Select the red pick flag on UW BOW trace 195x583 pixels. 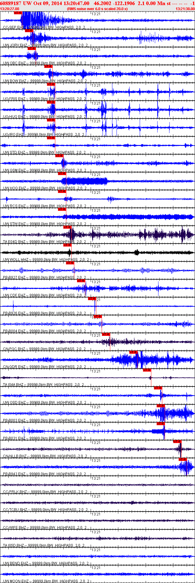[x=48, y=66]
